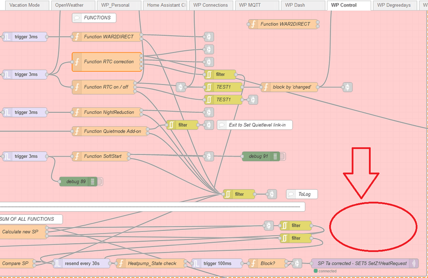
Task: Click the 'Heatpump_State check' node label
Action: click(152, 264)
